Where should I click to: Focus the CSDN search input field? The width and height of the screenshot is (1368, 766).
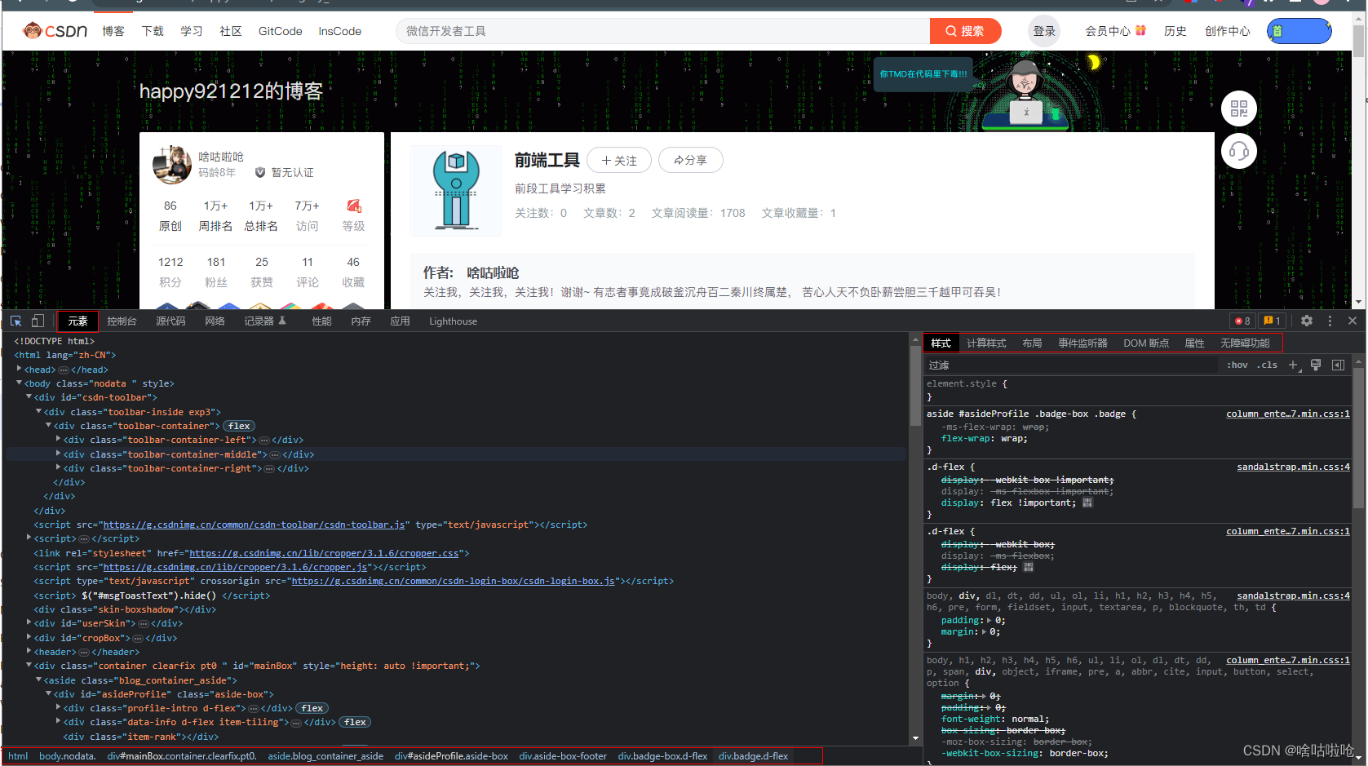662,31
